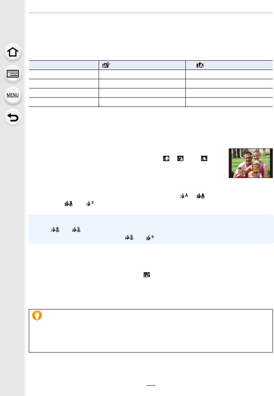Select the Intelligent Auto iA column icon
The height and width of the screenshot is (396, 274).
coord(200,65)
